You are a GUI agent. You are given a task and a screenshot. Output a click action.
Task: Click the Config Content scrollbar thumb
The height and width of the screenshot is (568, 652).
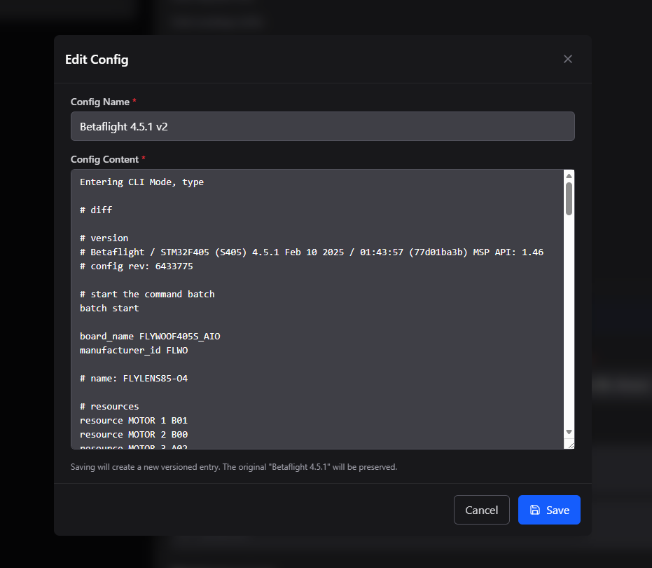tap(569, 198)
